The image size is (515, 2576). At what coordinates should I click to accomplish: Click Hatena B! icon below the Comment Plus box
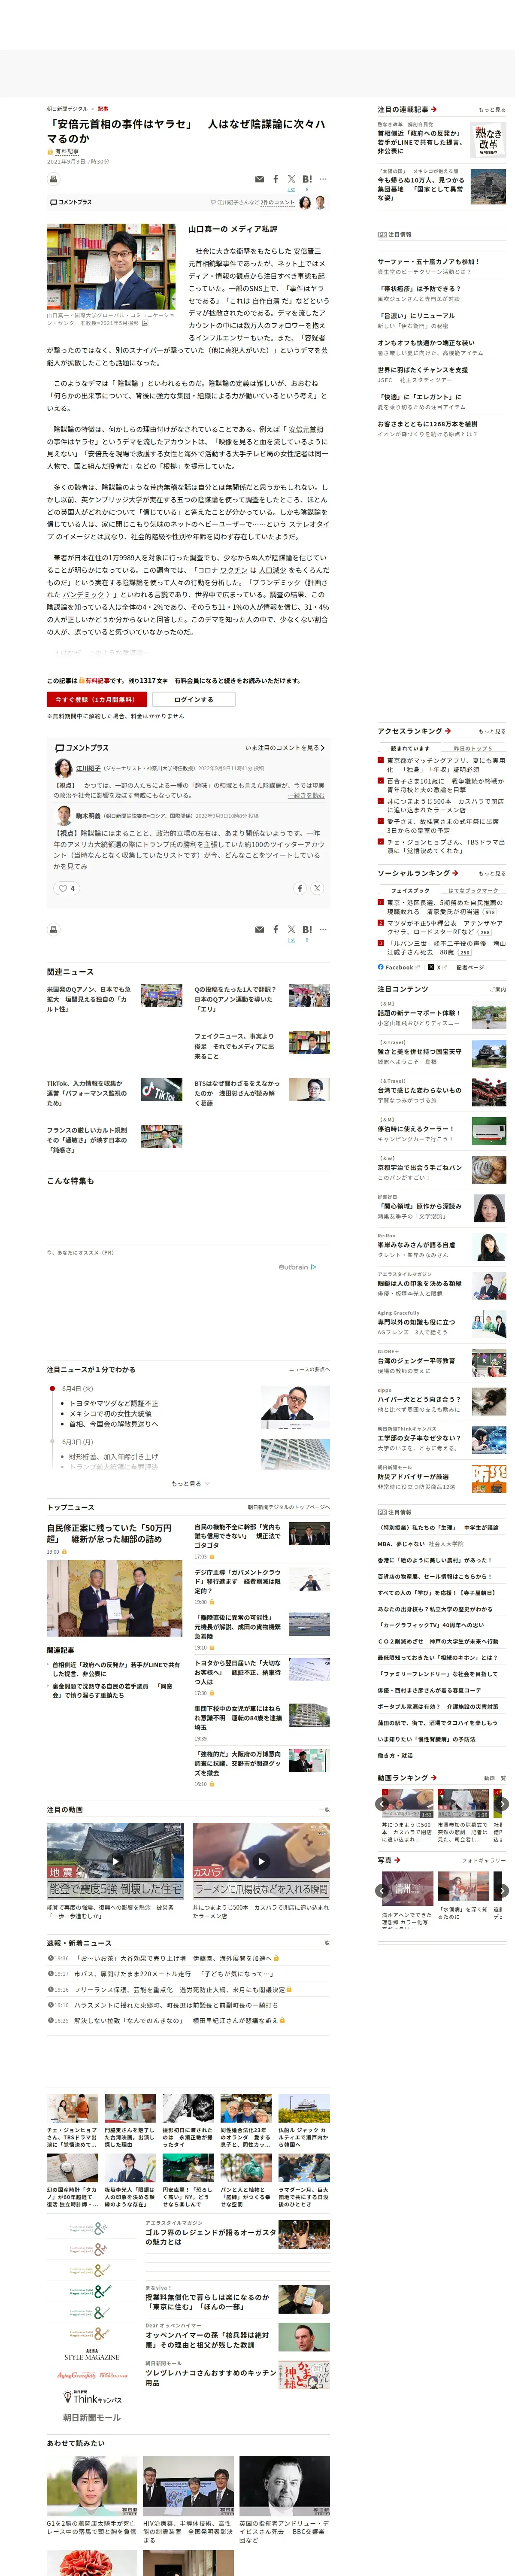[307, 929]
